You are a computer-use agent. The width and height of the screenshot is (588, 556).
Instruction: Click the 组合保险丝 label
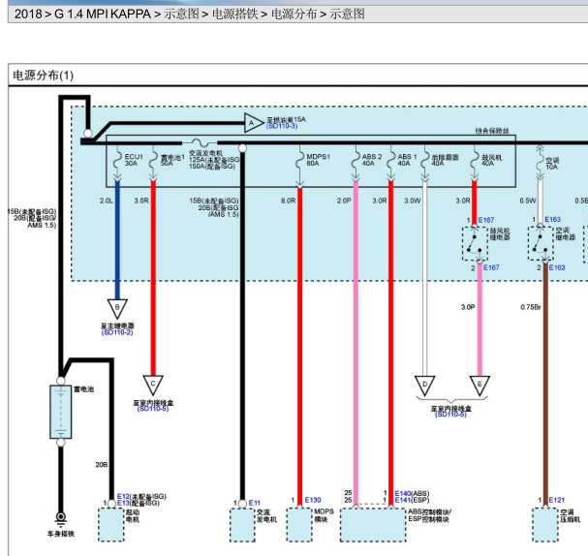coord(492,131)
